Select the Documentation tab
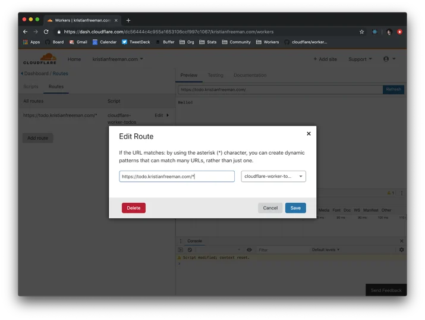Viewport: 425px width, 320px height. coord(250,75)
